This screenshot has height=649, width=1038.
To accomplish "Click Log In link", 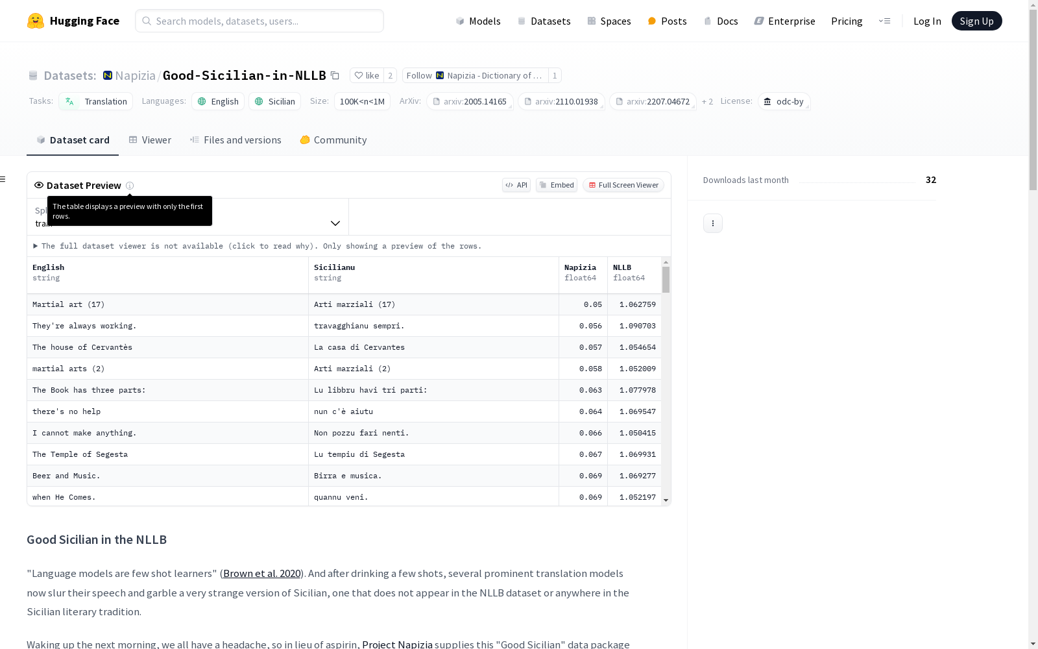I will [927, 21].
